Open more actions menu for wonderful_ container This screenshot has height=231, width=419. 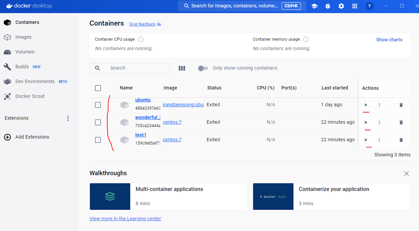tap(379, 122)
